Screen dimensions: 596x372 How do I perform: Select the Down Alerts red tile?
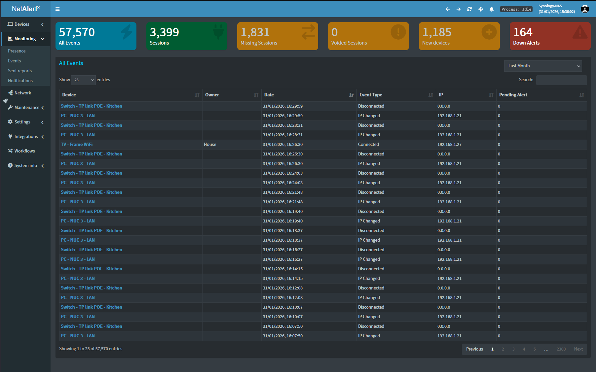point(550,36)
